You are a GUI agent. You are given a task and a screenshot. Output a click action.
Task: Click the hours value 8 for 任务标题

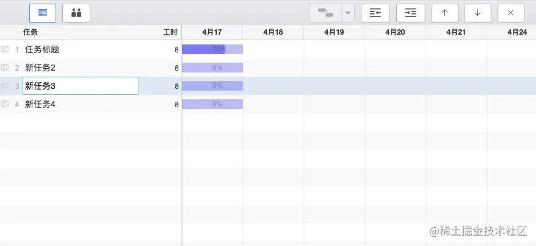coord(176,50)
